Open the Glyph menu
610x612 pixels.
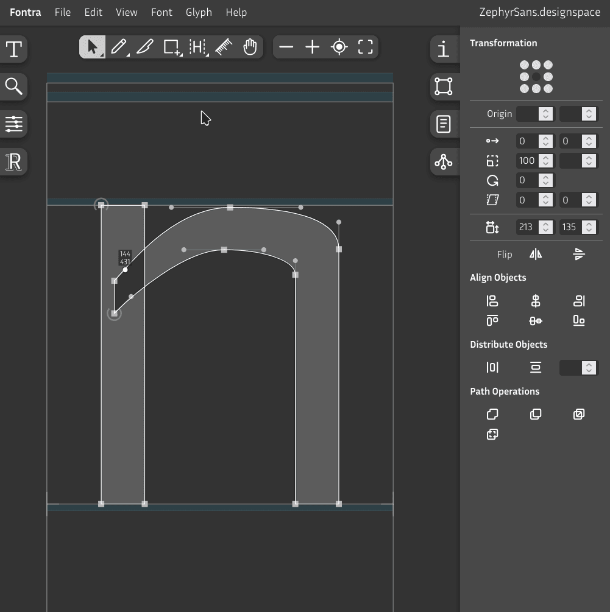[199, 12]
